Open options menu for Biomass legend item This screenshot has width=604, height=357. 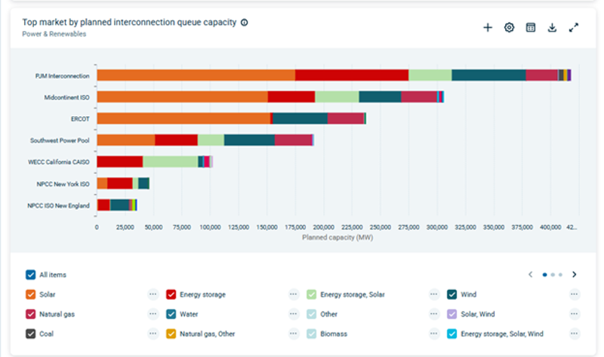434,334
